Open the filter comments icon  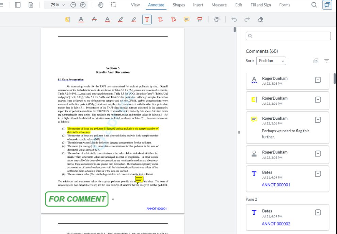pos(327,61)
